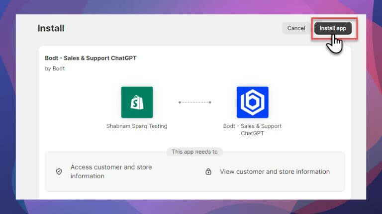382x214 pixels.
Task: Click the 'Install' page title
Action: [x=51, y=28]
